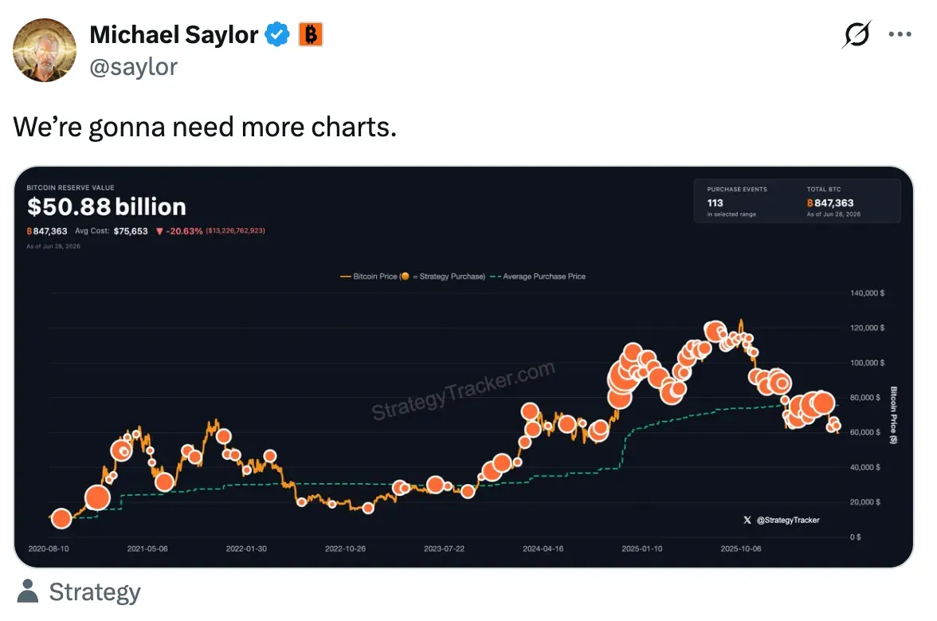Click the @StrategyTracker handle in chart
The height and width of the screenshot is (621, 937).
pyautogui.click(x=787, y=520)
